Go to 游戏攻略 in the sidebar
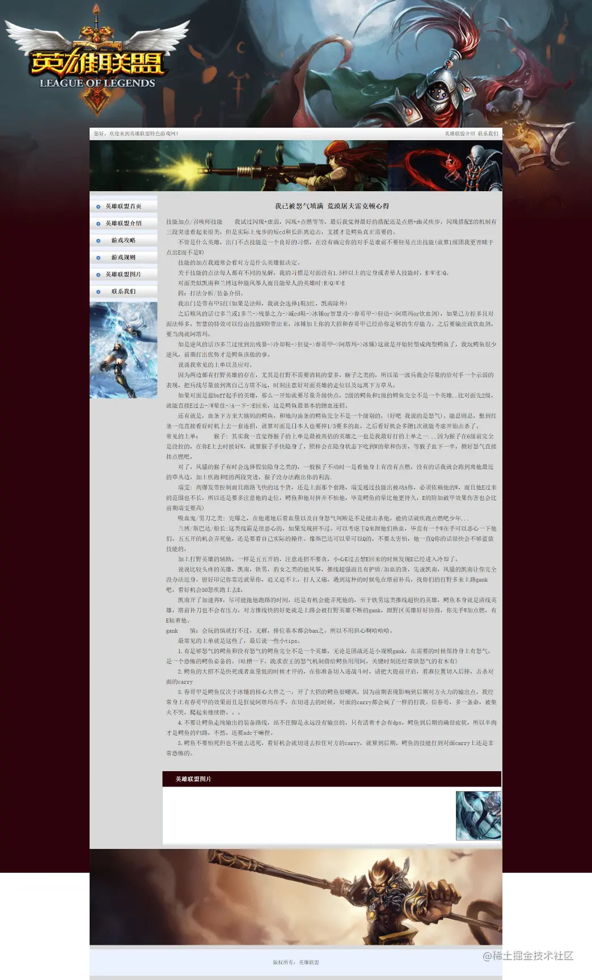Viewport: 592px width, 980px height. pos(124,240)
